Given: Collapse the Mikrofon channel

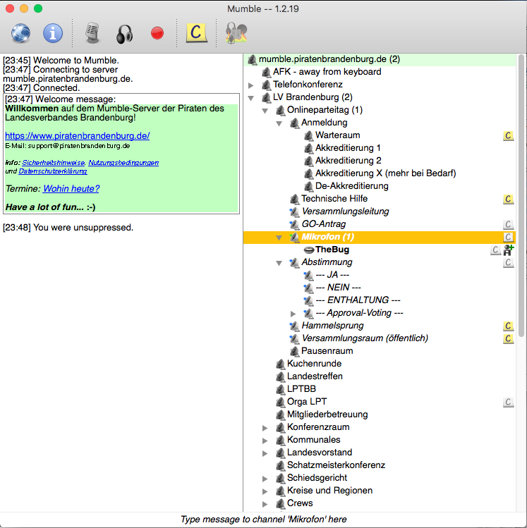Looking at the screenshot, I should (279, 238).
